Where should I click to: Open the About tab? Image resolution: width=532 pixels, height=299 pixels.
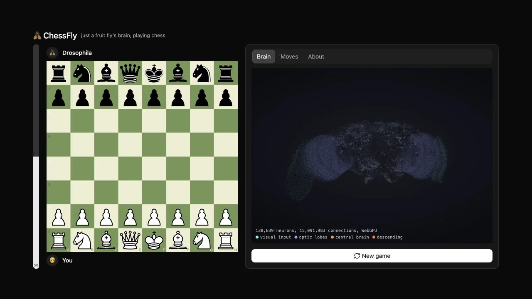coord(316,56)
